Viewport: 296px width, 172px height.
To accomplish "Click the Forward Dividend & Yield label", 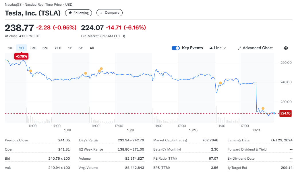I will 247,149.
